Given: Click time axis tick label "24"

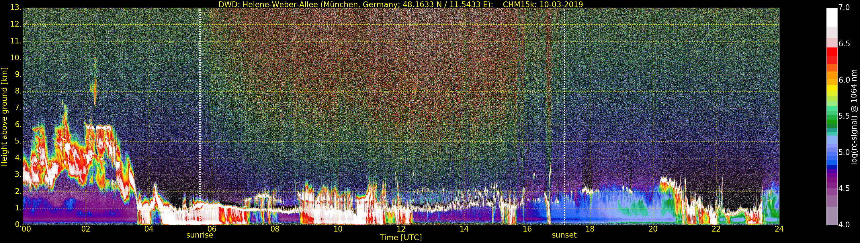Looking at the screenshot, I should 779,229.
